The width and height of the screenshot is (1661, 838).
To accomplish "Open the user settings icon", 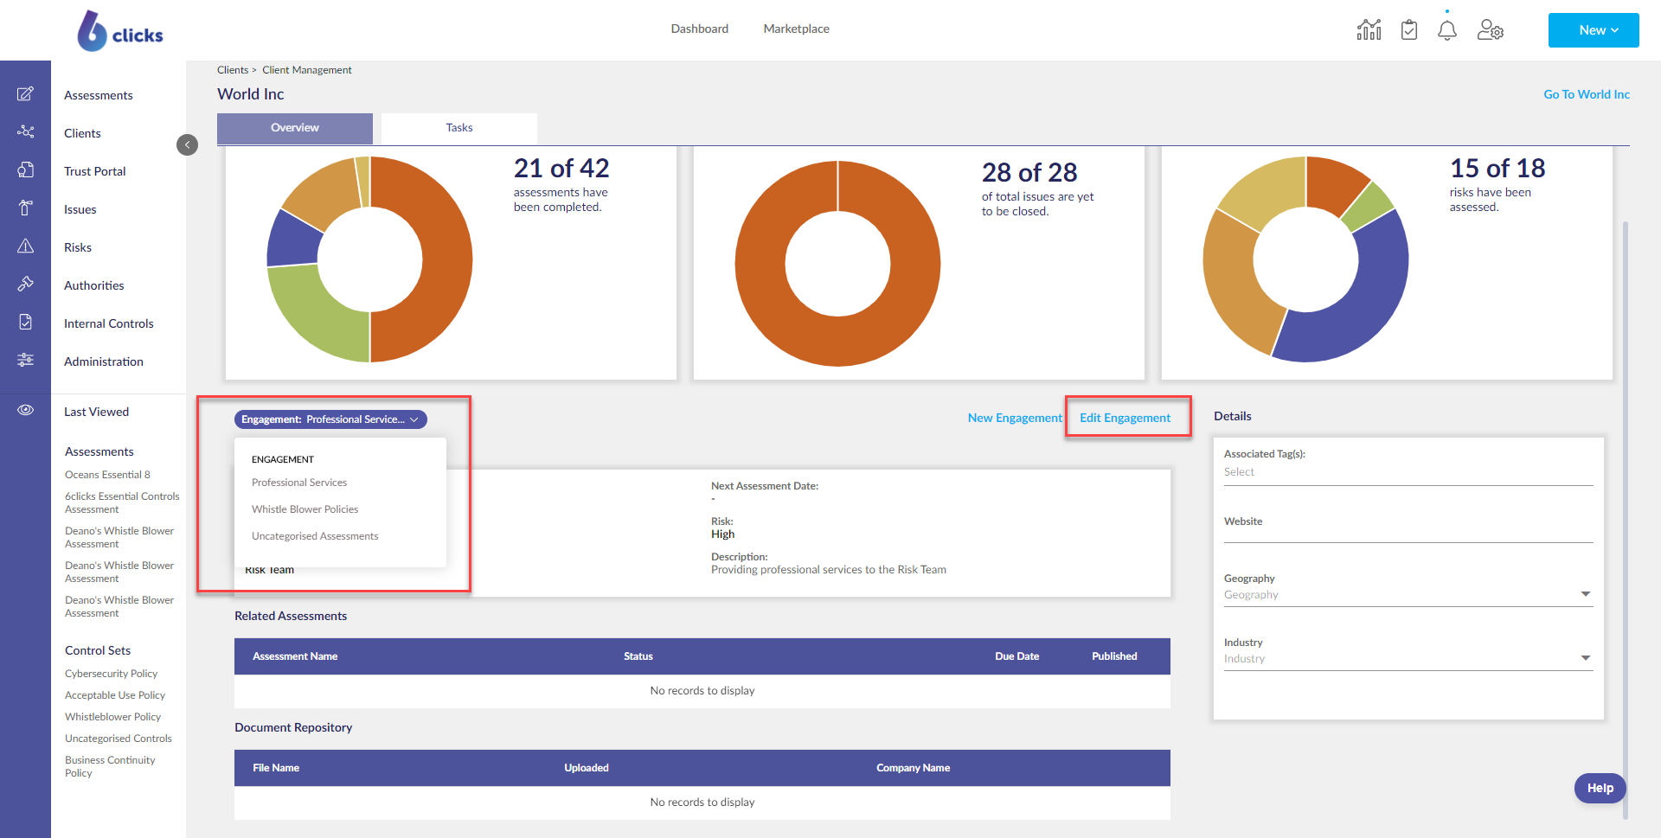I will [1490, 30].
